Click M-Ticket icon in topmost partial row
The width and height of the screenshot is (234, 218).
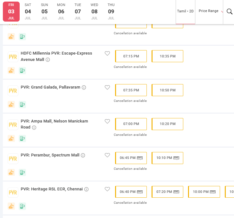[x=23, y=36]
